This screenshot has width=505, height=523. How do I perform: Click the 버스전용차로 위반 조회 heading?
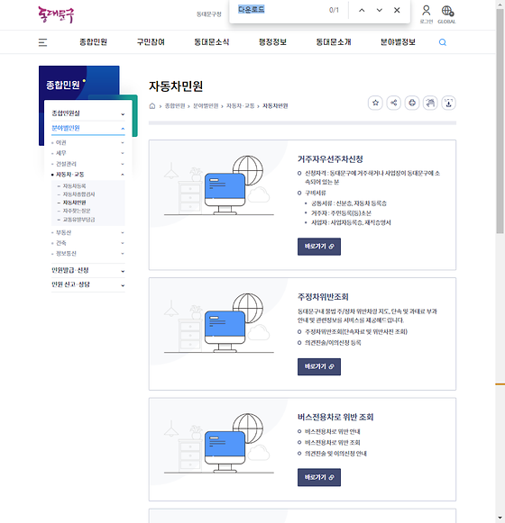click(335, 417)
